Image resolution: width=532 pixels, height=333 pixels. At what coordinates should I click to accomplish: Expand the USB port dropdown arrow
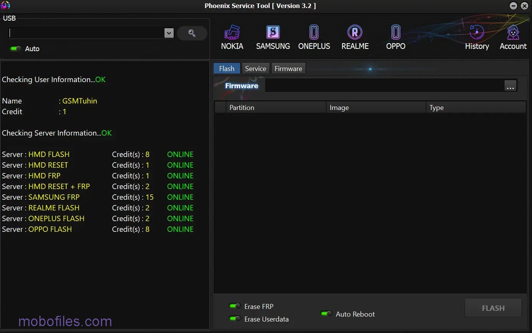click(x=169, y=33)
